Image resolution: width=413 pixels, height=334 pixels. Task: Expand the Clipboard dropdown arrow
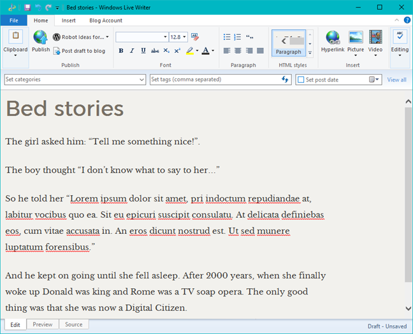click(x=15, y=55)
